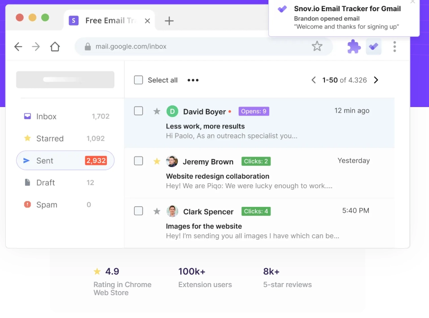The image size is (429, 318).
Task: Click David Boyer's green D avatar
Action: coord(172,111)
